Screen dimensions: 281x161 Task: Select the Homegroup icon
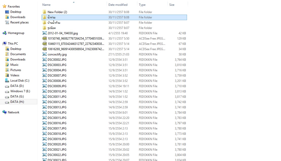pyautogui.click(x=5, y=33)
